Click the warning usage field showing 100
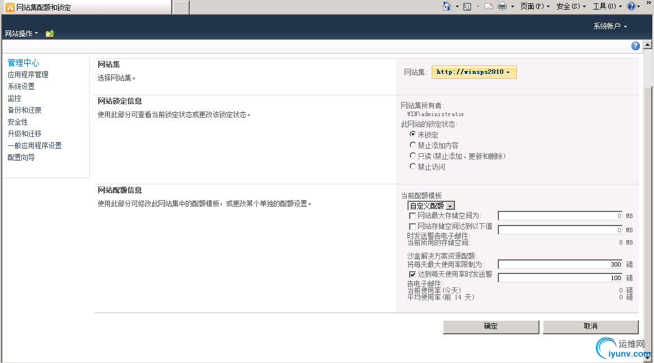 [x=560, y=278]
